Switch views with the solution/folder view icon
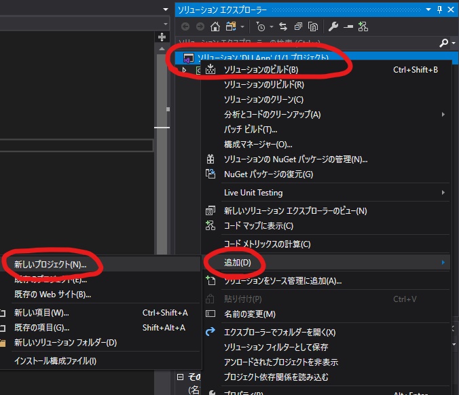This screenshot has height=395, width=459. click(231, 26)
